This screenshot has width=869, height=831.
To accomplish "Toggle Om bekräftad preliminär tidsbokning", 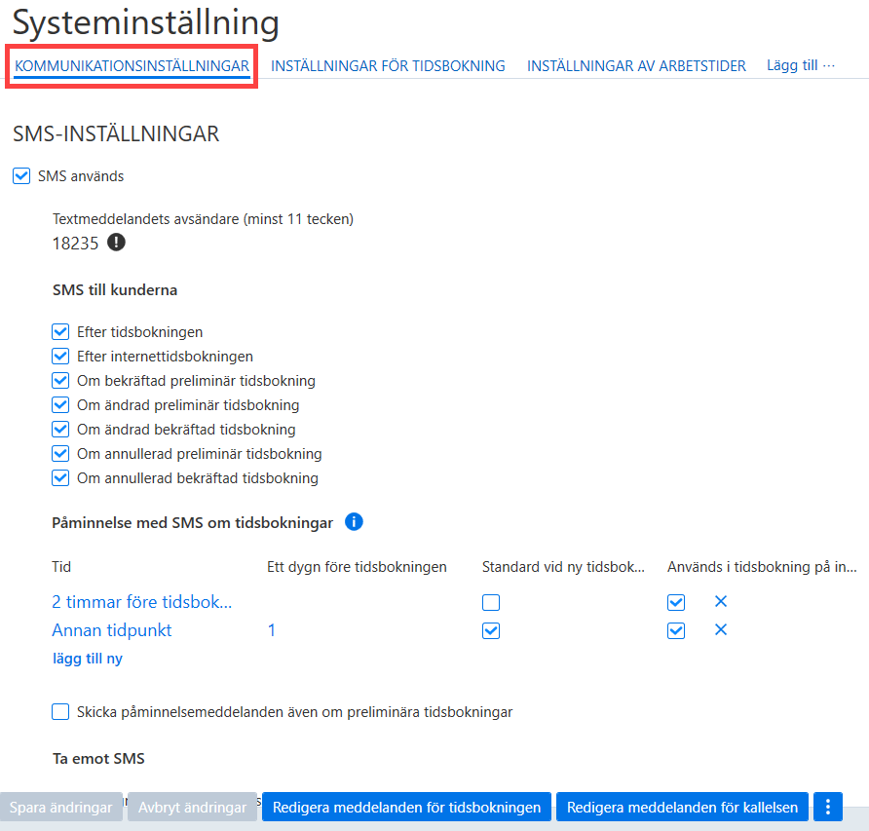I will pos(60,381).
